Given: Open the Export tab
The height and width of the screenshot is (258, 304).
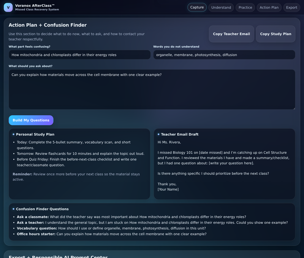Looking at the screenshot, I should pyautogui.click(x=291, y=7).
